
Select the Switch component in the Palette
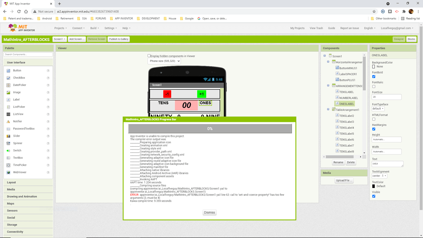(x=17, y=150)
